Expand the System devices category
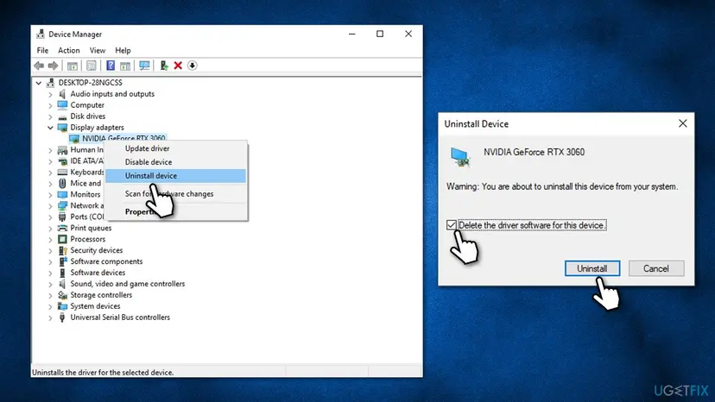Viewport: 715px width, 402px height. tap(50, 306)
